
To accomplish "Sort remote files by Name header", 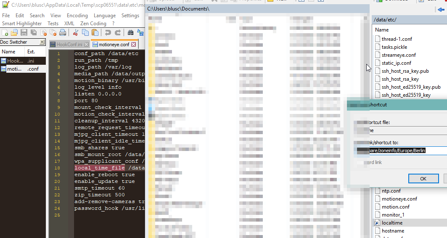I will click(x=382, y=29).
